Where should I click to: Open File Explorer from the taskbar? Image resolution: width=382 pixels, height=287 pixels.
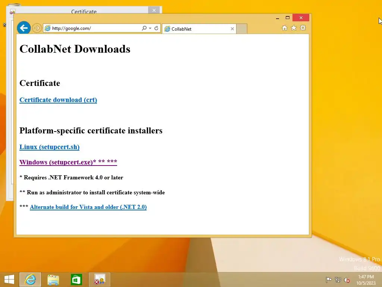[x=53, y=280]
